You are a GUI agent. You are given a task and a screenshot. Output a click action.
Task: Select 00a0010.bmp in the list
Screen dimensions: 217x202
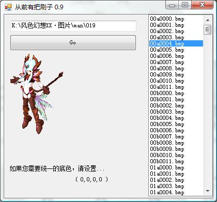176,81
